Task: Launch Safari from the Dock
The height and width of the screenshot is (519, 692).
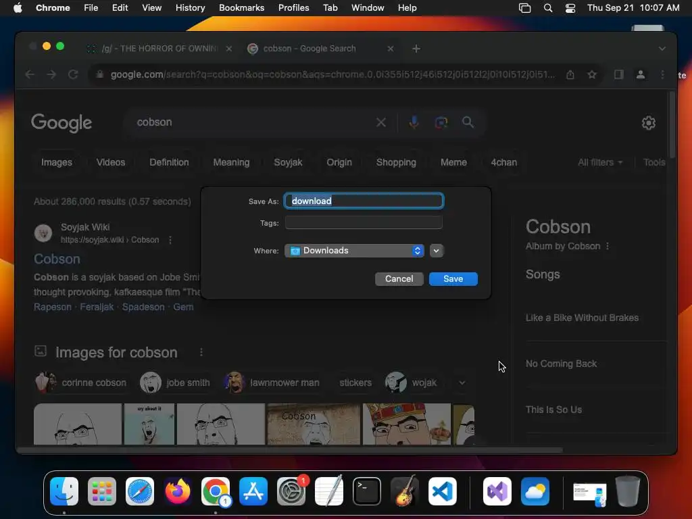Action: (x=140, y=491)
